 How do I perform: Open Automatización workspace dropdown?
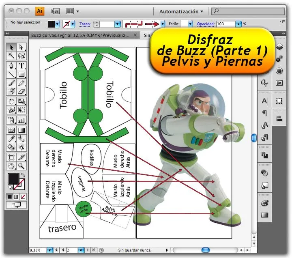pyautogui.click(x=181, y=11)
